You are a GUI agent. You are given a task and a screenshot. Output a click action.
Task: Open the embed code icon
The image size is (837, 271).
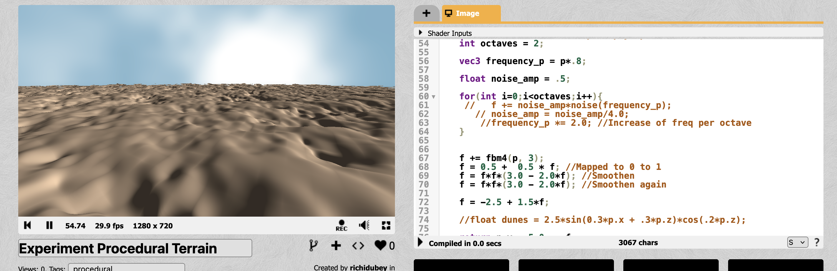click(358, 246)
